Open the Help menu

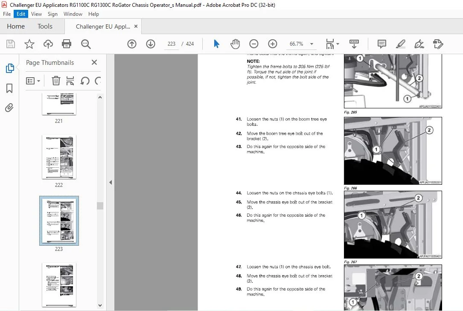coord(93,14)
